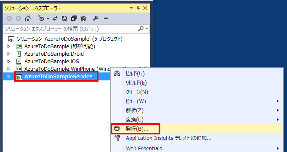287x152 pixels.
Task: Click the Preview Selected Items dash icon
Action: point(105,18)
